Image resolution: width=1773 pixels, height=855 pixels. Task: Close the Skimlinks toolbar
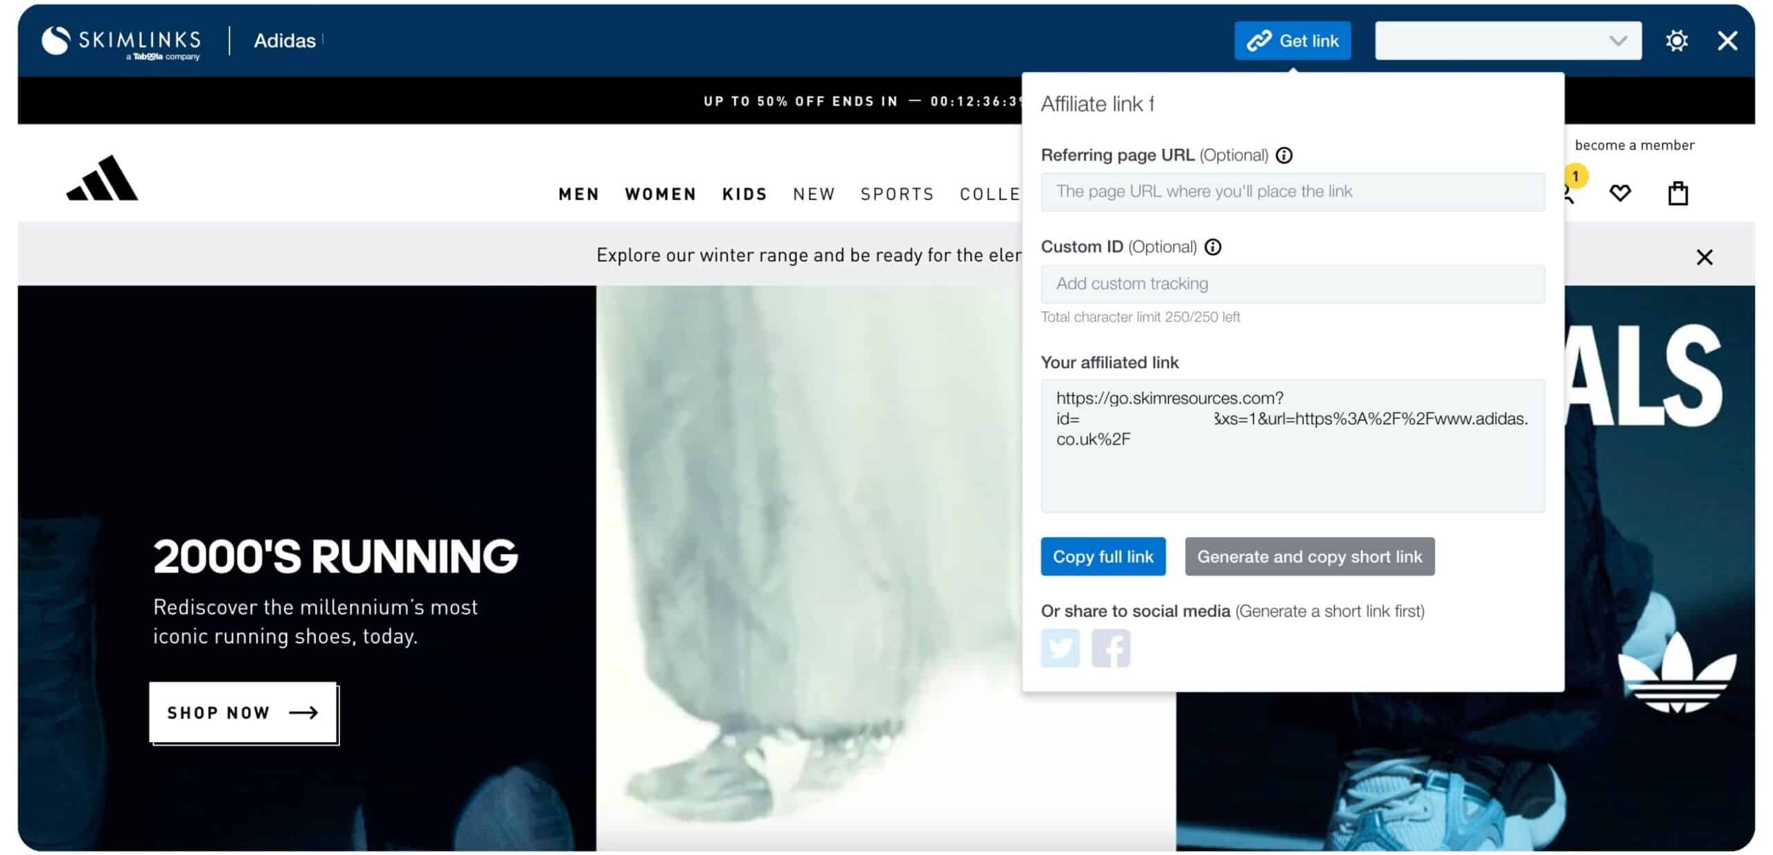click(x=1727, y=41)
